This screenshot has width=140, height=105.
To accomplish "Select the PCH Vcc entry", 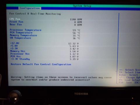I will pyautogui.click(x=16, y=56).
